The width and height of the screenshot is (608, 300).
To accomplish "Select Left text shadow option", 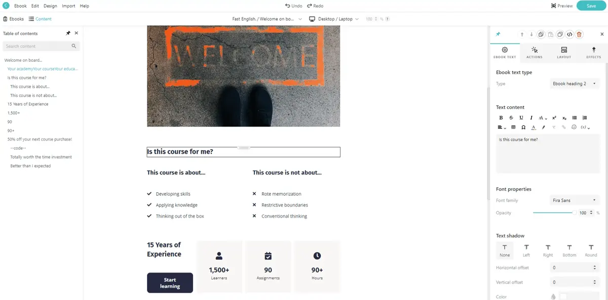I will [x=526, y=250].
